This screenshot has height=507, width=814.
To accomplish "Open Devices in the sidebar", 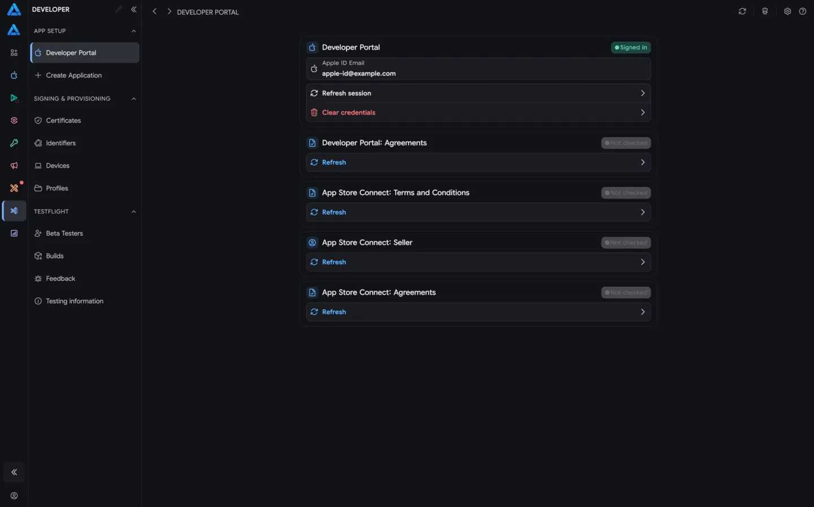I will click(85, 165).
